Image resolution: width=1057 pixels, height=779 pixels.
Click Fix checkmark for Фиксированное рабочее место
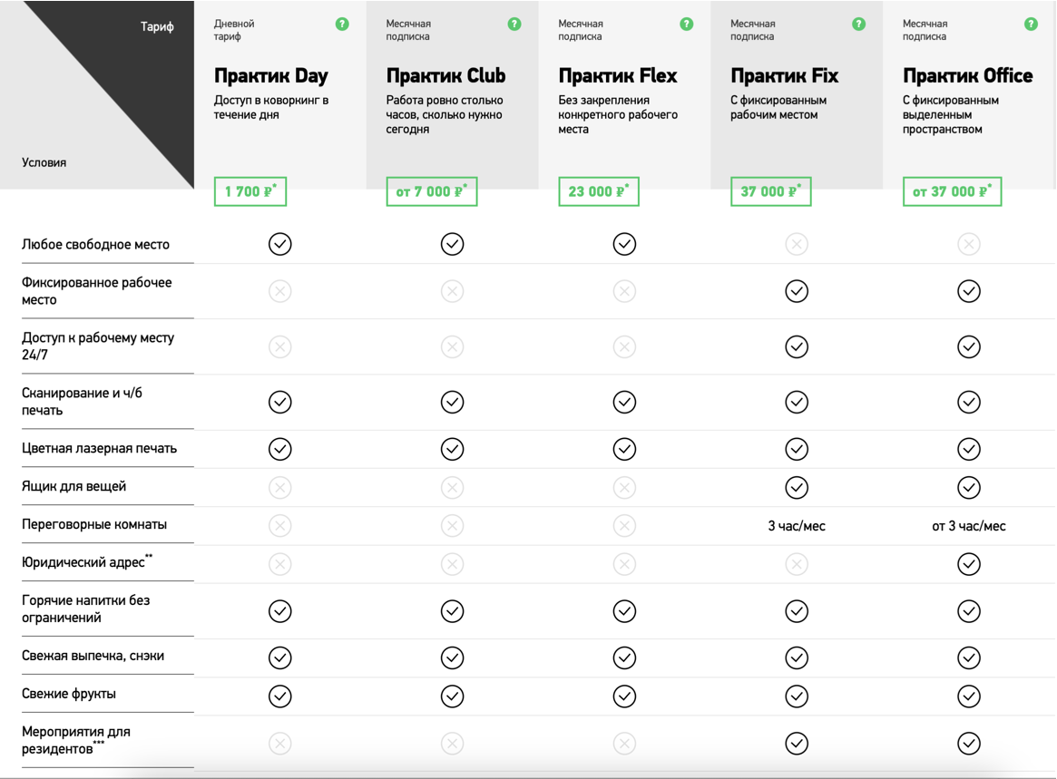pos(797,291)
